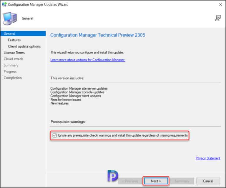The height and width of the screenshot is (188, 226).
Task: Click the 'Prerequisite warnings:' label
Action: point(68,122)
